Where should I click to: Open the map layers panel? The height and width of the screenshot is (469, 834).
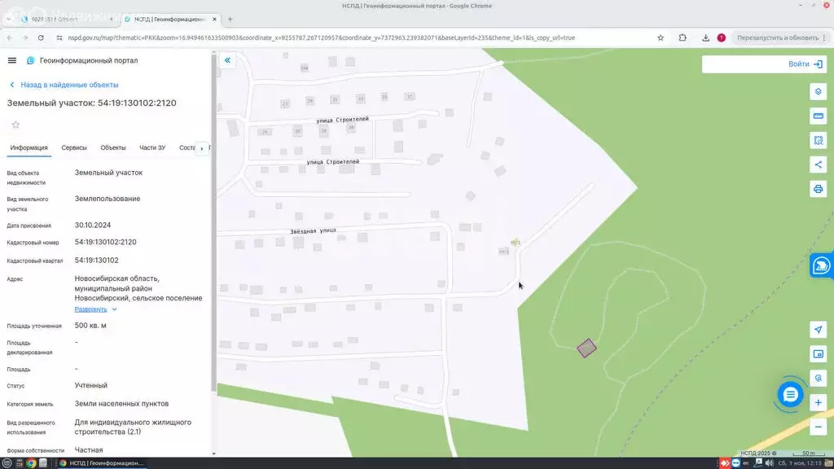point(819,91)
